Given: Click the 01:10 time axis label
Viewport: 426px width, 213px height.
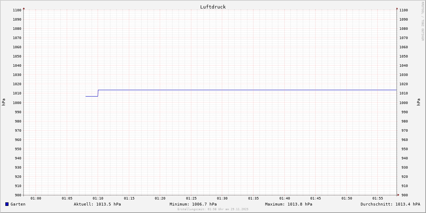Looking at the screenshot, I should [98, 198].
